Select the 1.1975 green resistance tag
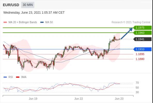 (142, 28)
